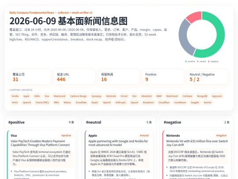
Task: Select the IBKR chip
Action: pyautogui.click(x=159, y=96)
